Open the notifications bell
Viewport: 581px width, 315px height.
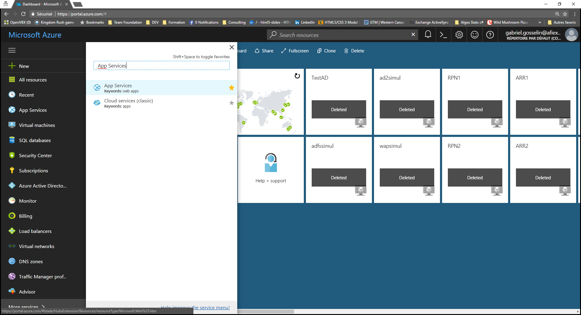[x=428, y=35]
